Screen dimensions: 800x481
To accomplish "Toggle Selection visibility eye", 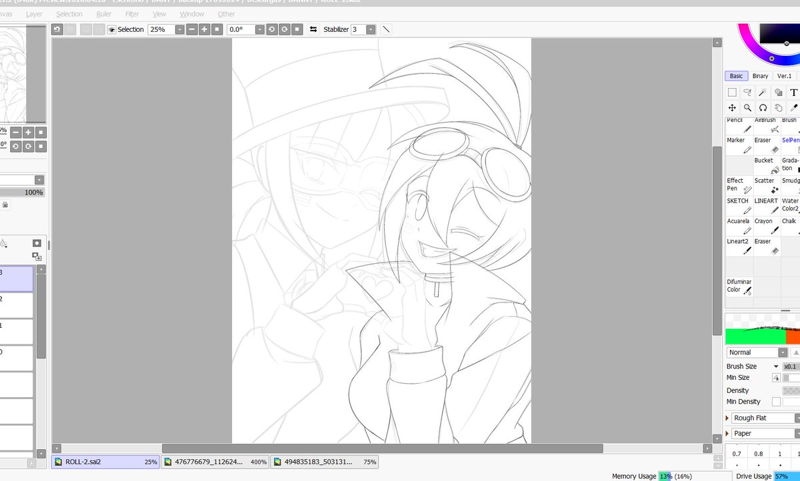I will click(x=111, y=29).
